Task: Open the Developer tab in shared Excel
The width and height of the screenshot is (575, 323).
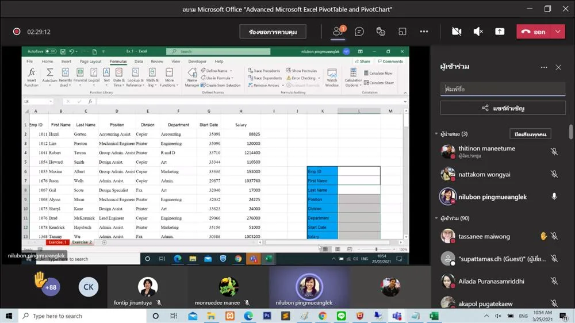Action: 197,61
